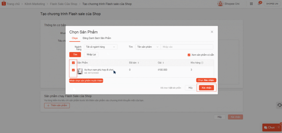Expand the Tên sản phẩm search type dropdown

(x=147, y=47)
